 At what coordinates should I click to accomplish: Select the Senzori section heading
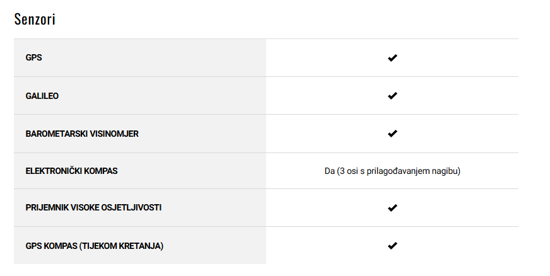(35, 20)
